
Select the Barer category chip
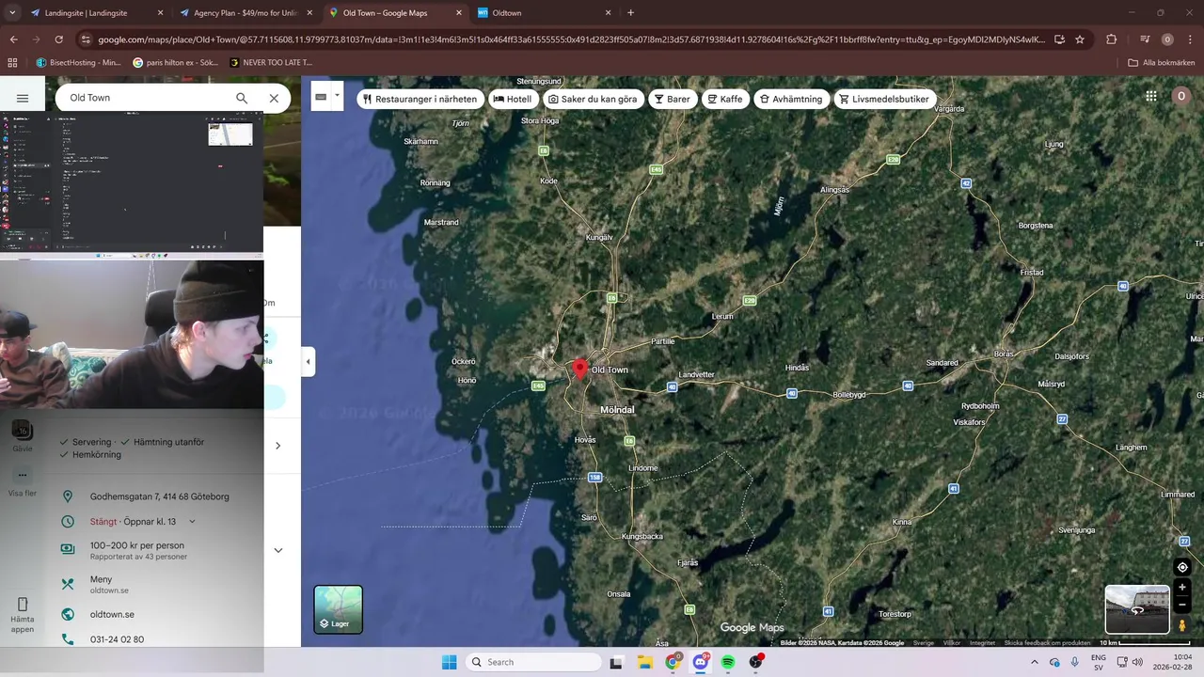673,99
